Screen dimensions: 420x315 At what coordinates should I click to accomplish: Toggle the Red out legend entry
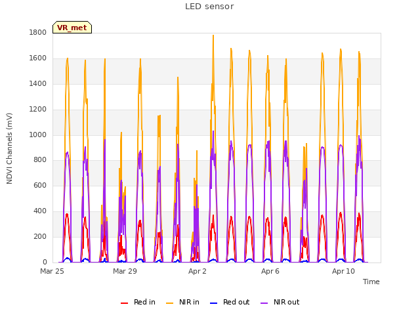230,302
